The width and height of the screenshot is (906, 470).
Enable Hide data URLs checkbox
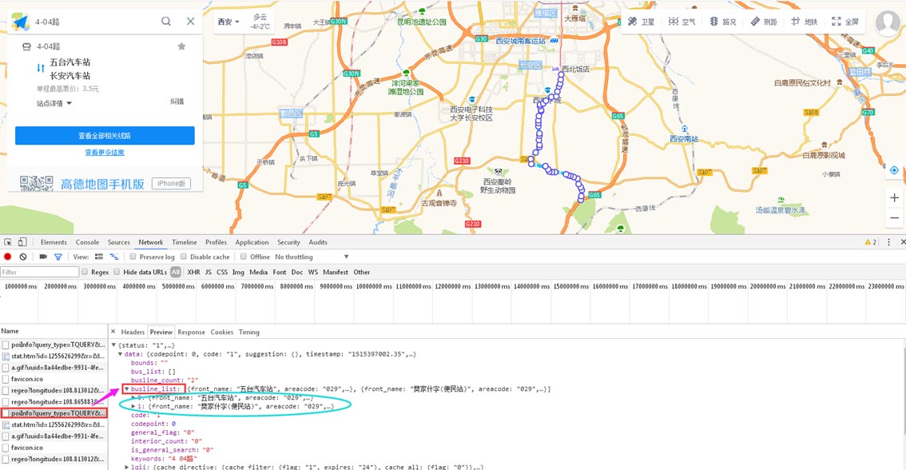(117, 272)
